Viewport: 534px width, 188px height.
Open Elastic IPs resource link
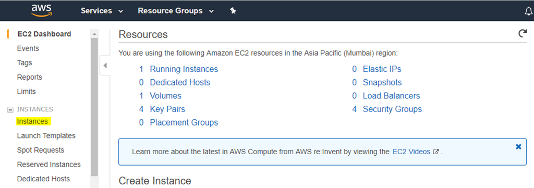point(382,69)
